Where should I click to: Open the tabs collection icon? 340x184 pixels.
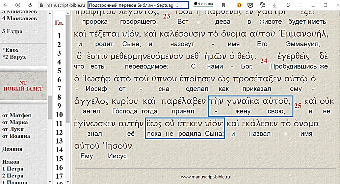[288, 5]
